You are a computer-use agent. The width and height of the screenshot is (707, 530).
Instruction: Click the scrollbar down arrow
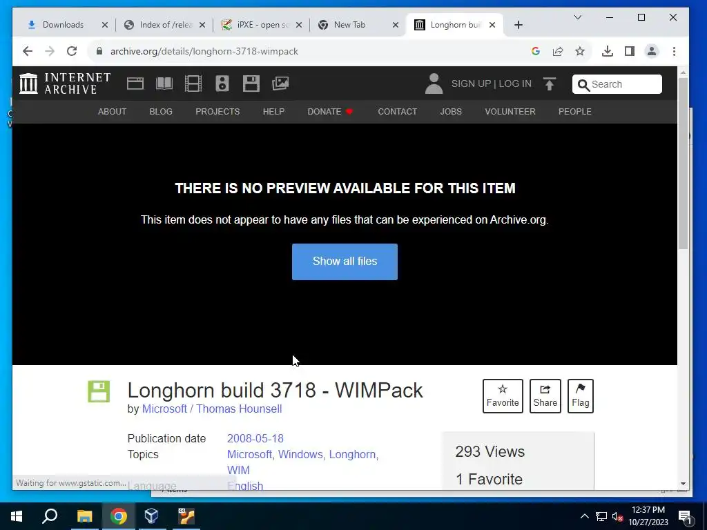pos(683,484)
